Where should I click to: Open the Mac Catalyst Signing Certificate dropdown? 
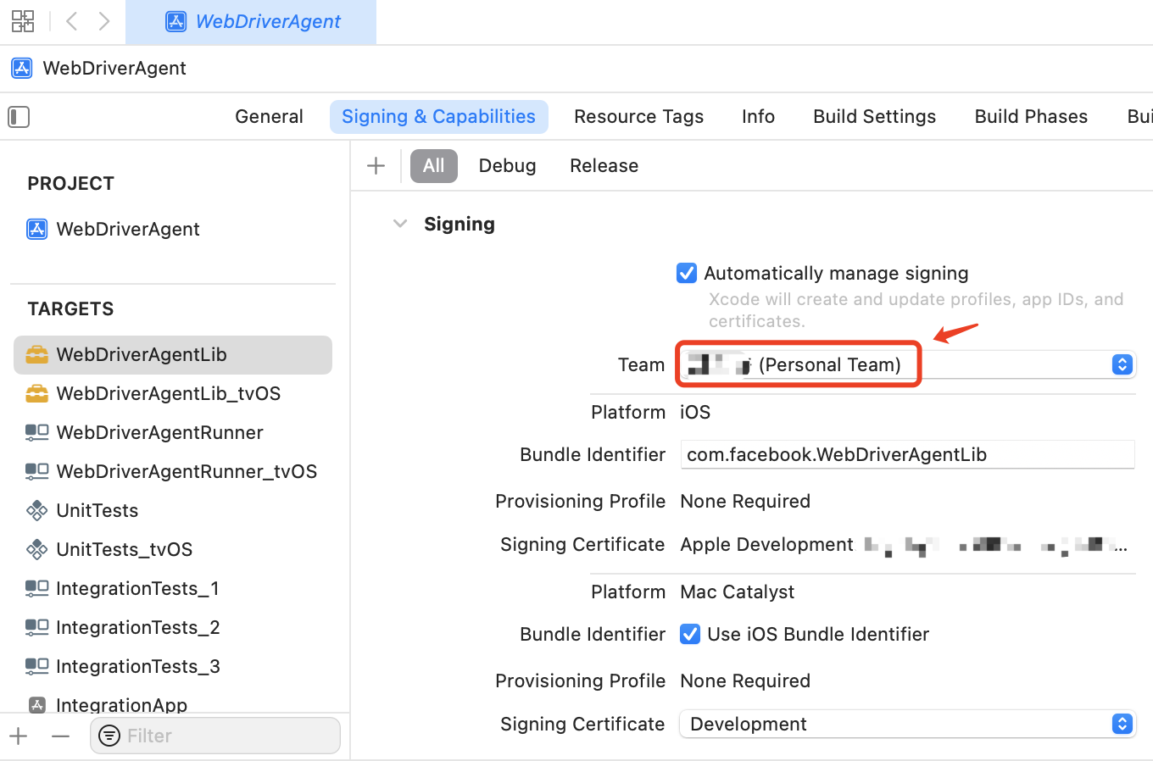point(907,724)
